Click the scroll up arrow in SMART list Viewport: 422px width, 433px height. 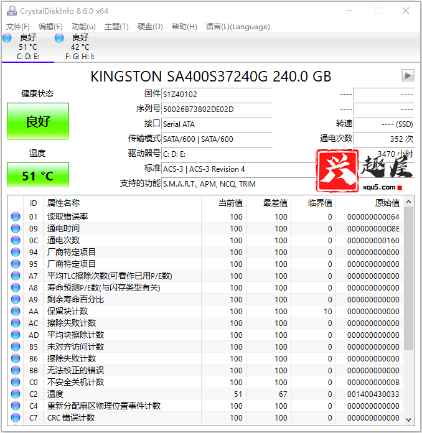(x=408, y=202)
